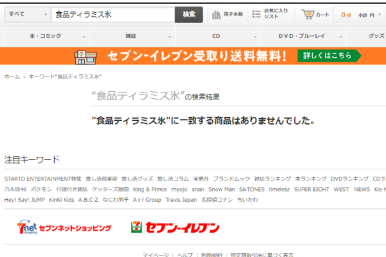Viewport: 386px width, 257px height.
Task: Open the 推し活コラム keyword link
Action: point(173,179)
